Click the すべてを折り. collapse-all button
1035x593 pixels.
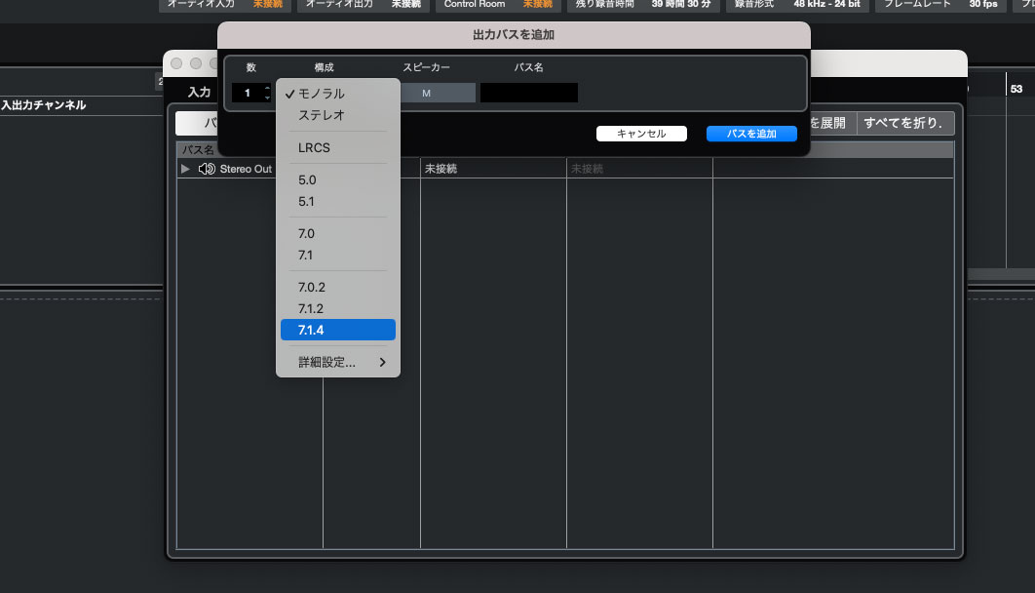[x=905, y=123]
